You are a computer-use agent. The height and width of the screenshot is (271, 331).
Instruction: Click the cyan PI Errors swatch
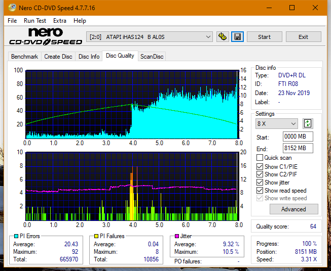(x=16, y=236)
